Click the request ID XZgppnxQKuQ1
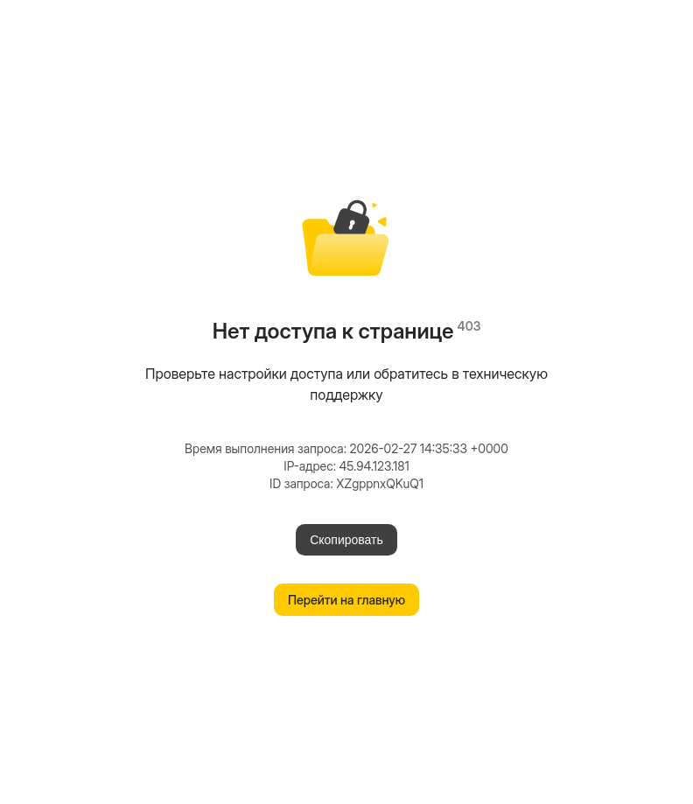This screenshot has width=693, height=804. 380,484
